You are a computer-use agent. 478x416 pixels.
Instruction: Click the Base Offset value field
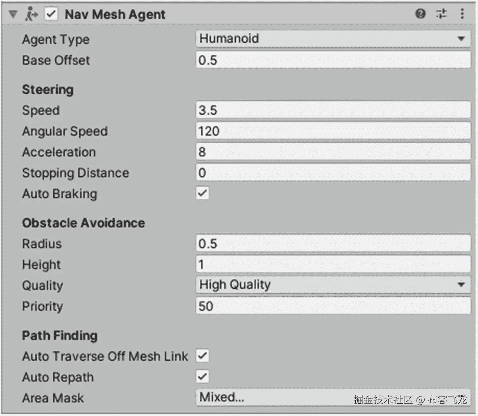coord(333,60)
